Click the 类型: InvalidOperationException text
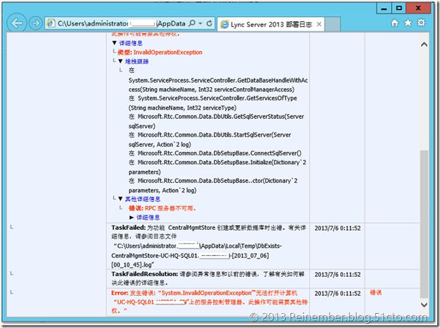 pos(160,52)
